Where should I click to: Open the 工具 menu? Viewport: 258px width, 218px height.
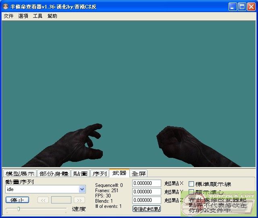[x=37, y=16]
